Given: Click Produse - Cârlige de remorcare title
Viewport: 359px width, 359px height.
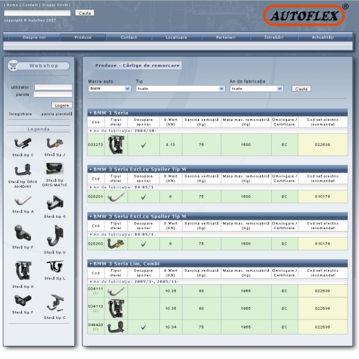Looking at the screenshot, I should pyautogui.click(x=137, y=65).
